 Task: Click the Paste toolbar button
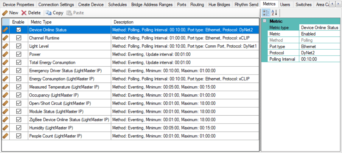click(75, 13)
